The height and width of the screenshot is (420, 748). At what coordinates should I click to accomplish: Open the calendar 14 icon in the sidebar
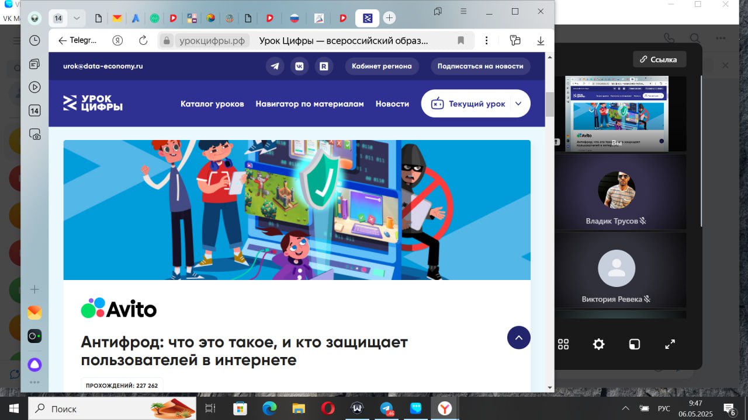34,111
